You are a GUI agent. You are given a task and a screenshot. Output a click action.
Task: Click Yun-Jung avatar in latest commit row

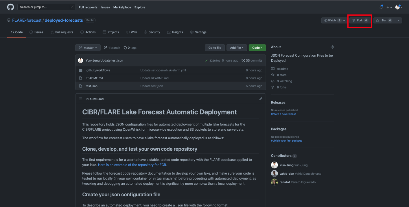click(x=81, y=60)
